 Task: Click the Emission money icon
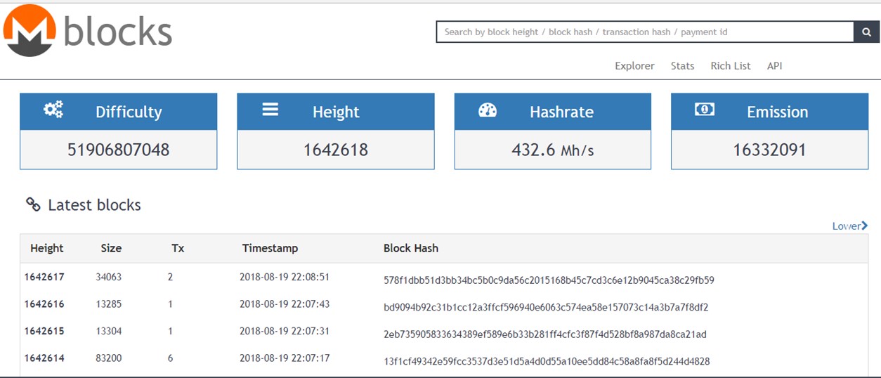pos(705,110)
